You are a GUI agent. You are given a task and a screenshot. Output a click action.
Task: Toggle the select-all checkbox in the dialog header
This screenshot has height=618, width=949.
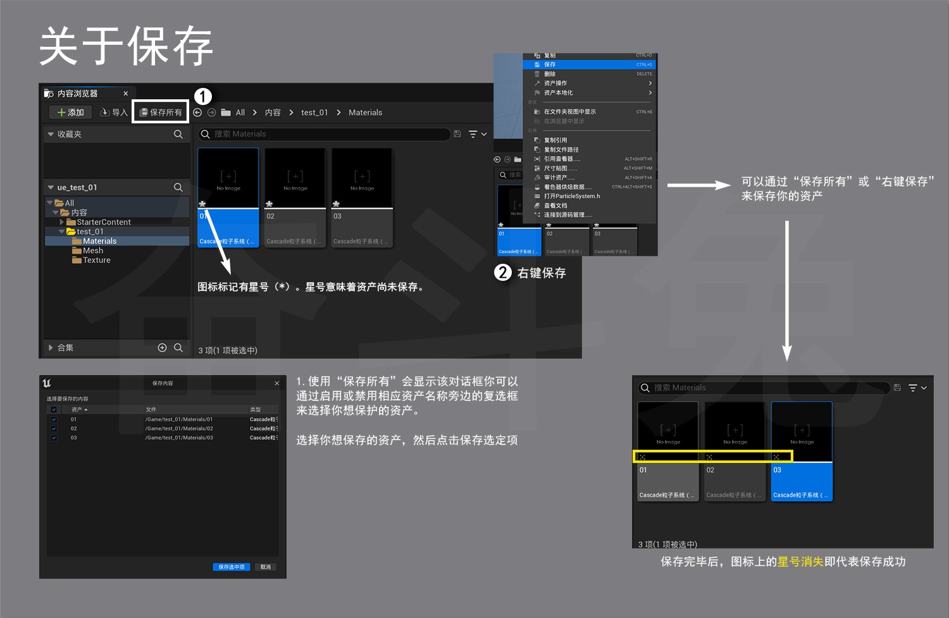54,410
